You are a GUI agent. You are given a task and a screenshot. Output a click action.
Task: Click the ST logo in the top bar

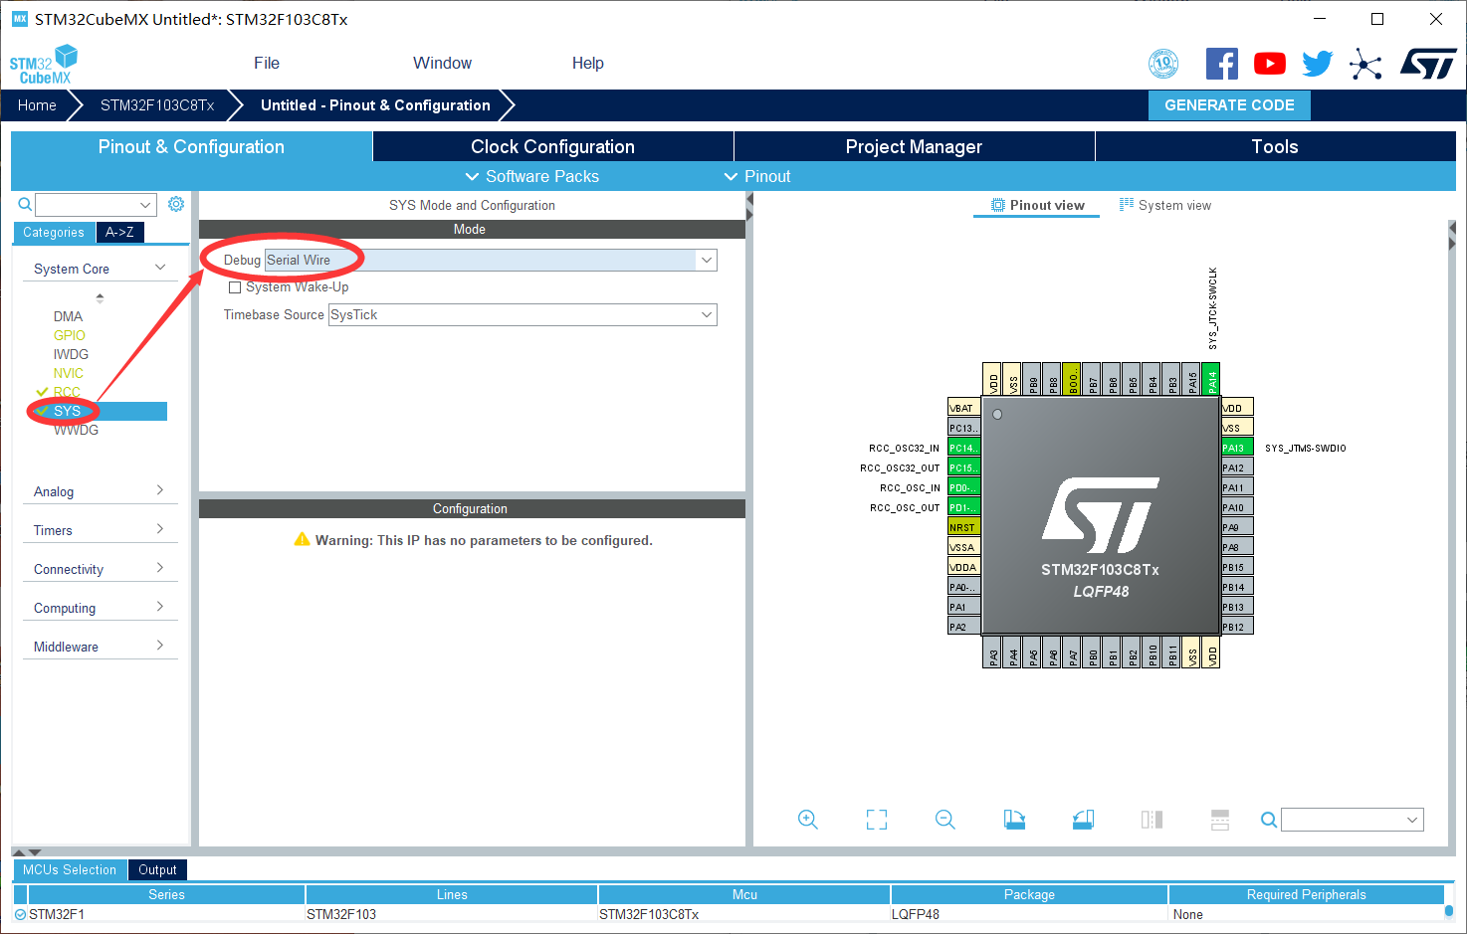[1429, 62]
